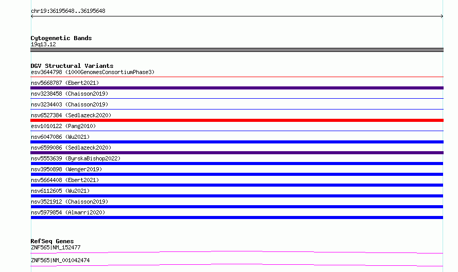This screenshot has width=458, height=272.
Task: Open variant nsv6047086 (Wu2021)
Action: click(x=60, y=137)
